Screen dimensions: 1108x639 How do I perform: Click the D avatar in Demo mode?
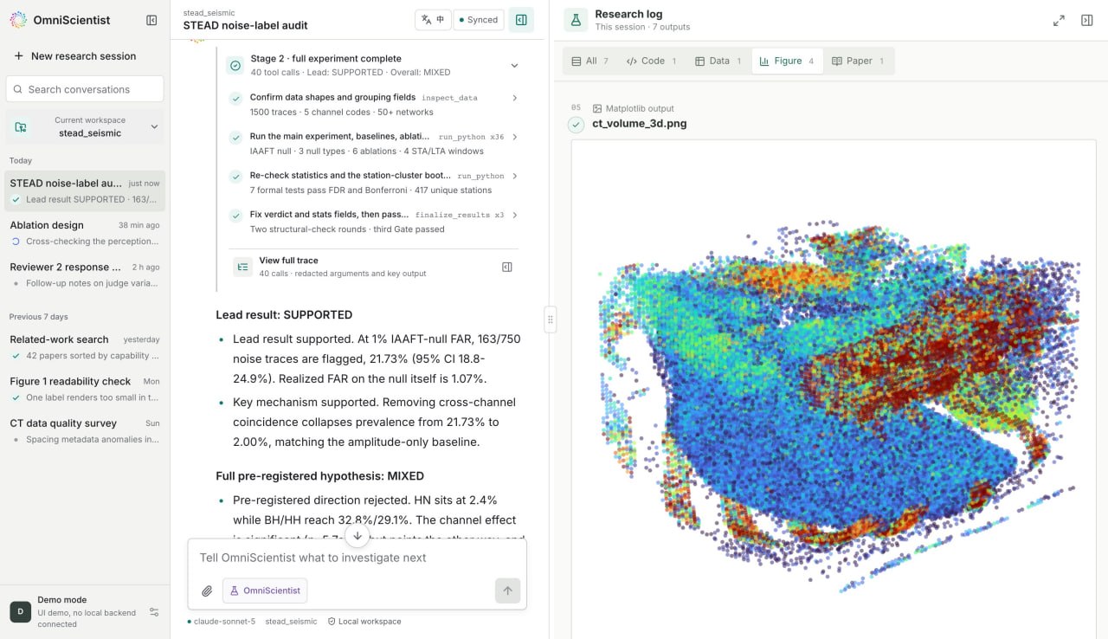[x=20, y=611]
